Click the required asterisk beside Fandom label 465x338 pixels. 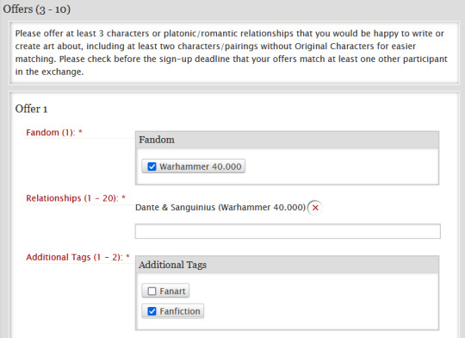click(x=80, y=132)
